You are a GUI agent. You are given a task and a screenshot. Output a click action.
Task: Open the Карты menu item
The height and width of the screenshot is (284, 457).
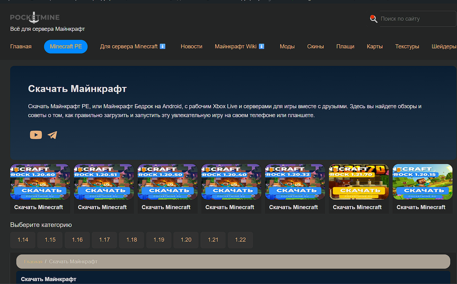(x=375, y=46)
